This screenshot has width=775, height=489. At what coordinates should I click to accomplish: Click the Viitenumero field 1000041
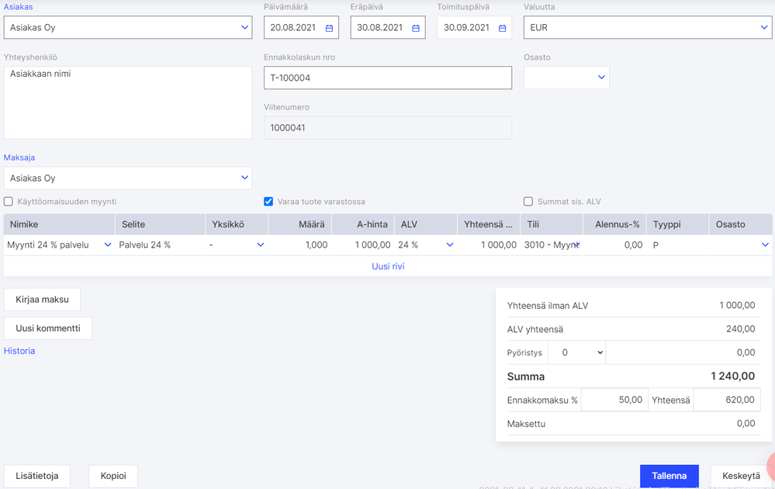tap(388, 127)
